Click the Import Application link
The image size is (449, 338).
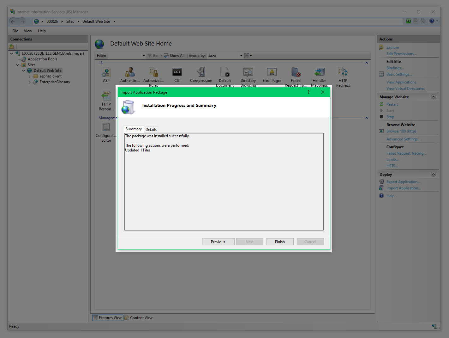tap(403, 188)
